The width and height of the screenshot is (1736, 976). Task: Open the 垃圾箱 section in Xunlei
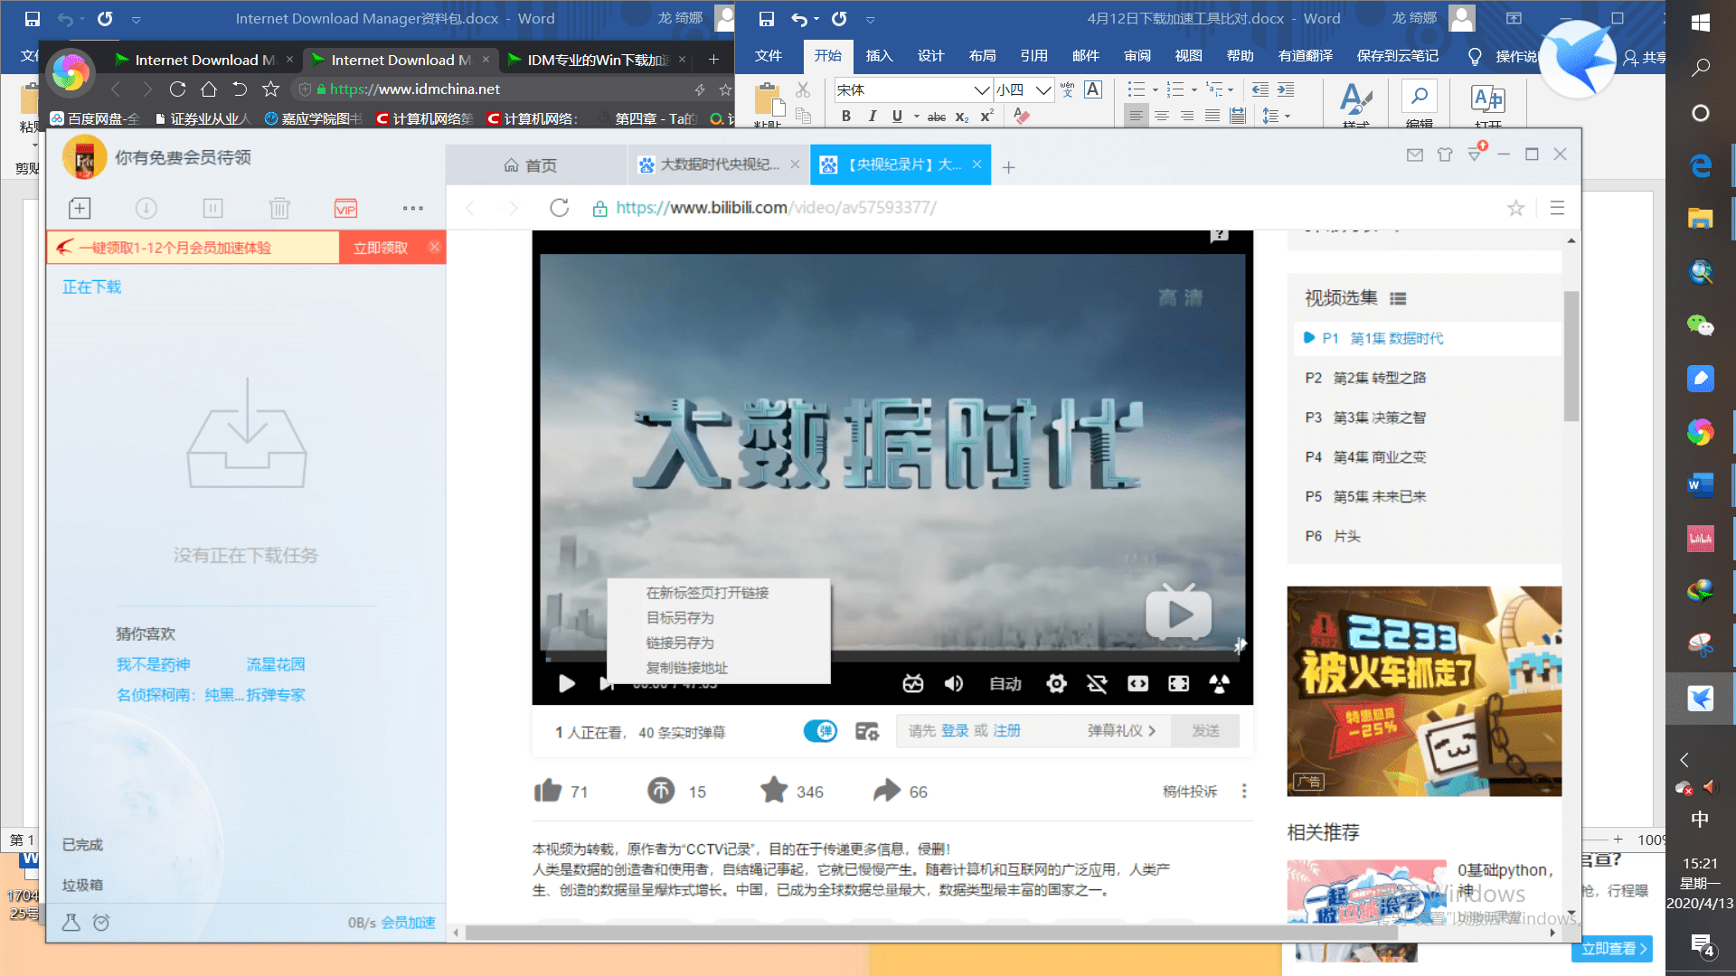click(x=82, y=886)
